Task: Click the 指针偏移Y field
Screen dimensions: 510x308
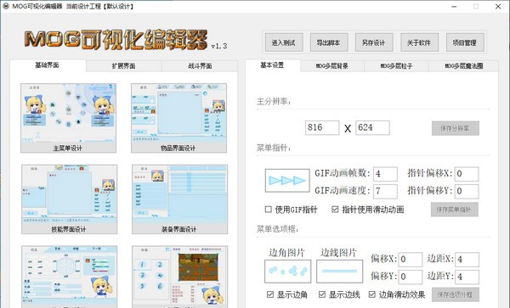Action: [467, 191]
